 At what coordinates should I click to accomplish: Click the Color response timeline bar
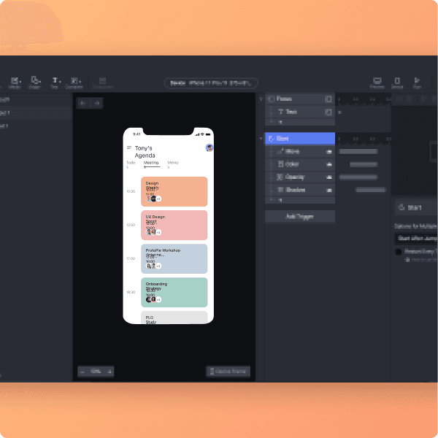coord(364,164)
